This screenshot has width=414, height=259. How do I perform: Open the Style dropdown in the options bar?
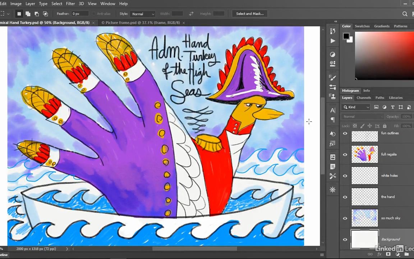[x=143, y=14]
